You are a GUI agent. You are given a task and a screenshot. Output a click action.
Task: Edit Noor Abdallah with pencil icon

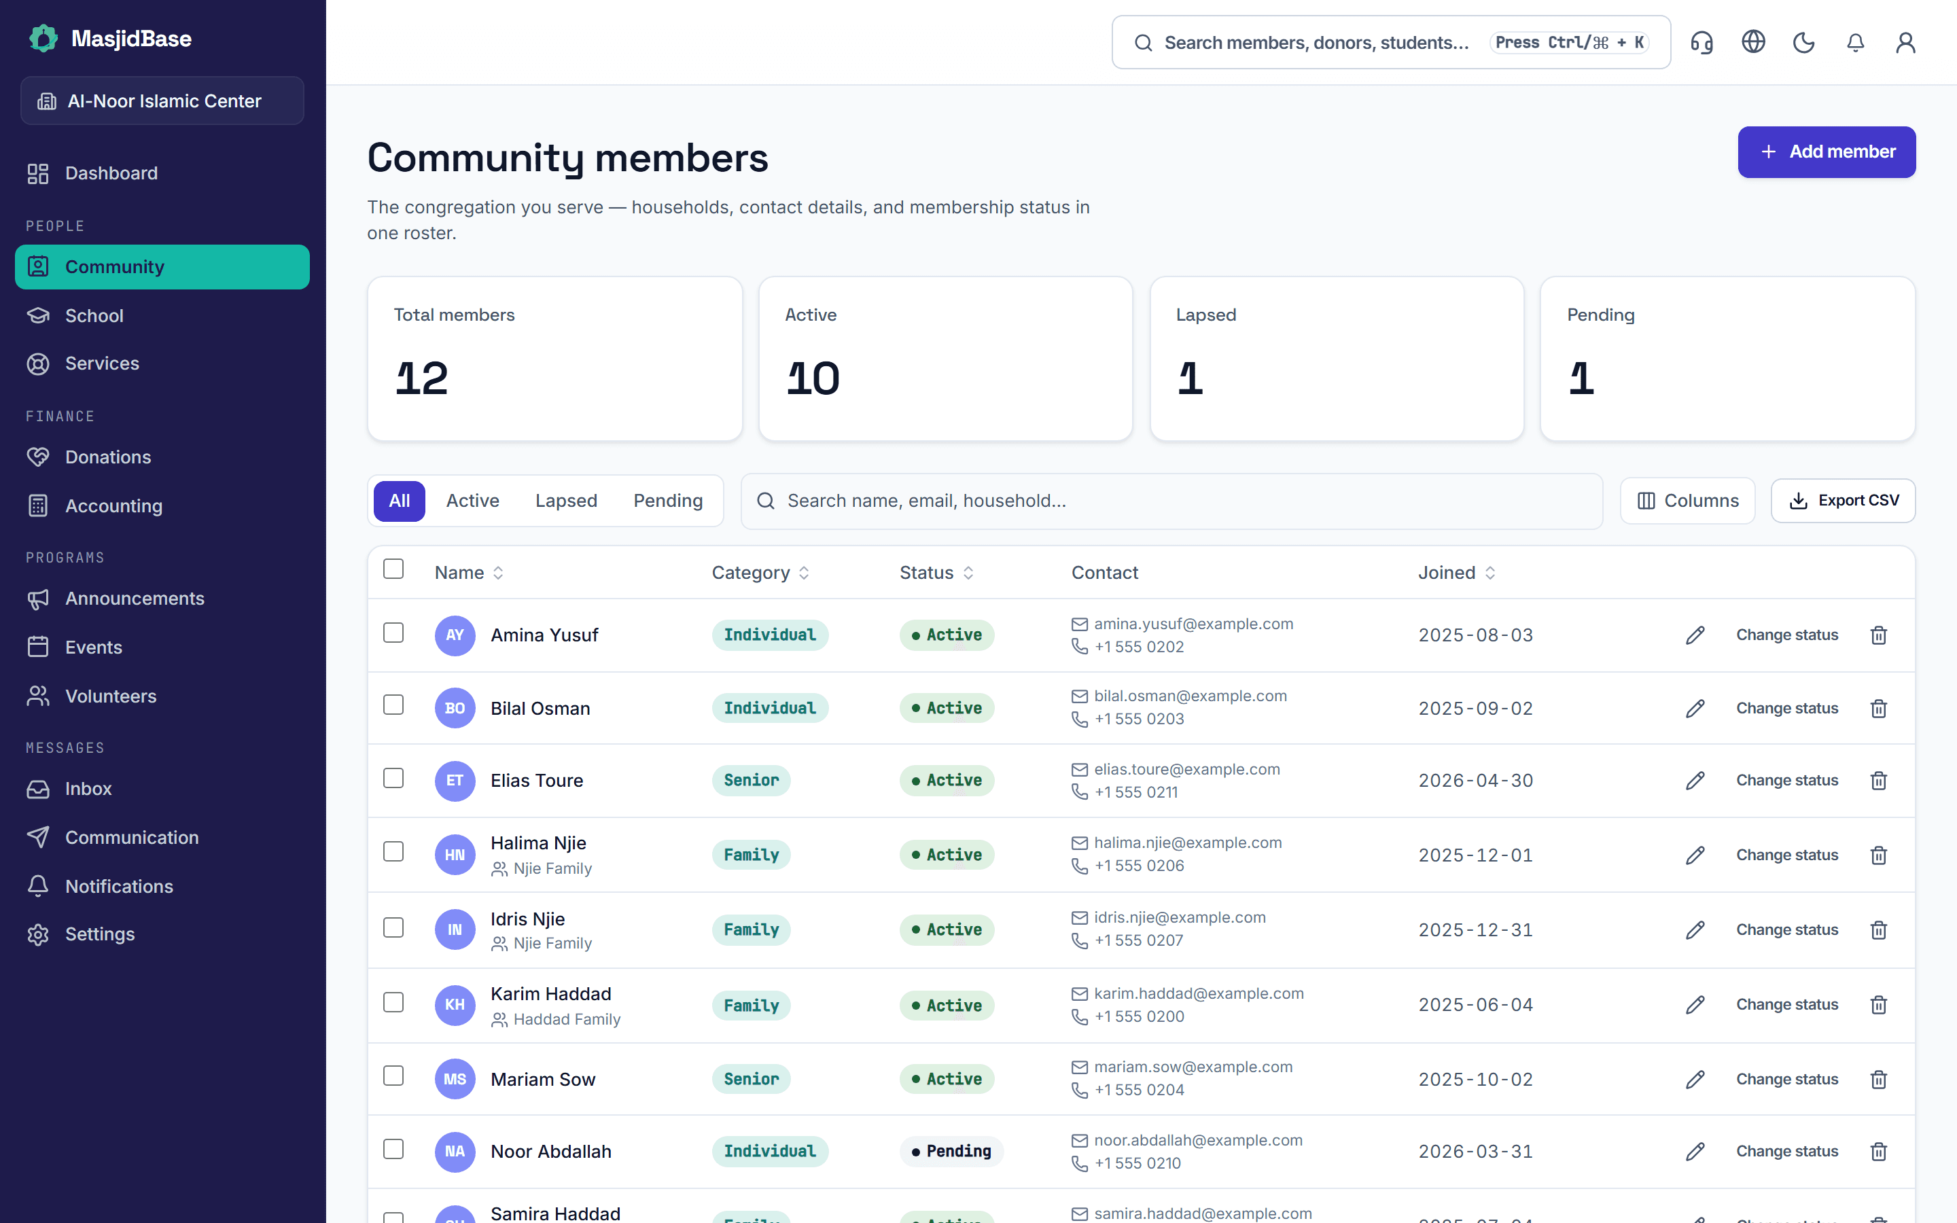click(1695, 1151)
